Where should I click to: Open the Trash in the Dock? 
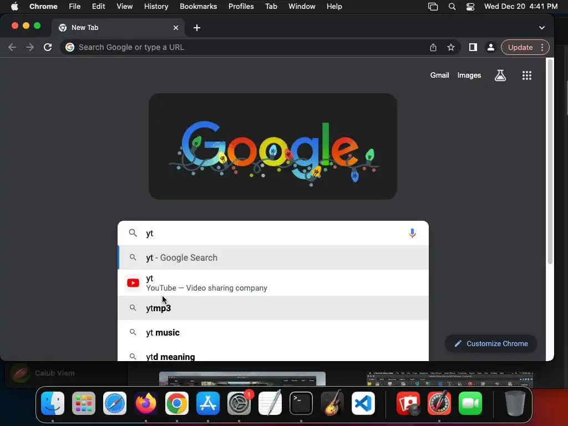(515, 403)
